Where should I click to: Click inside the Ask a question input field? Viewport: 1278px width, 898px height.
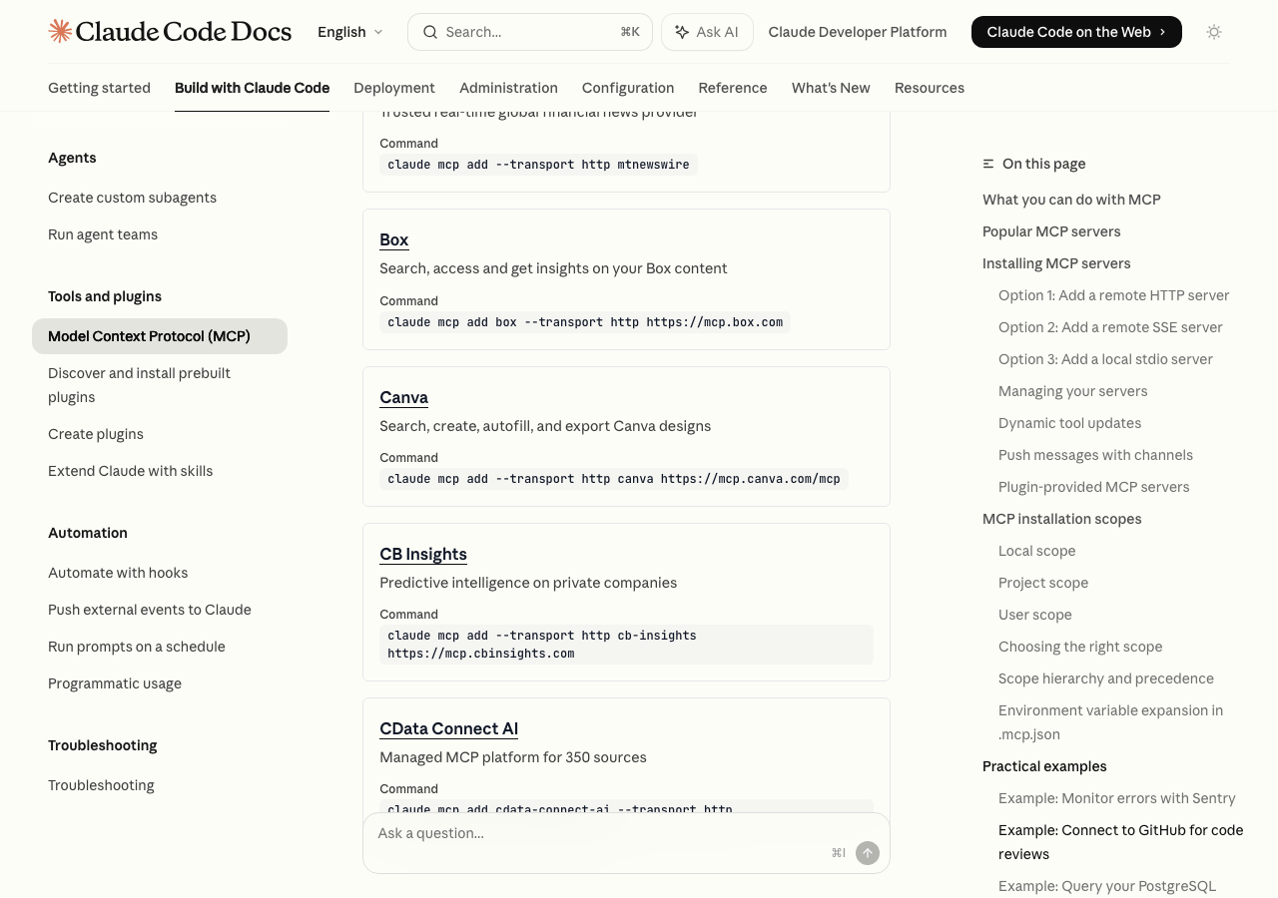549,833
